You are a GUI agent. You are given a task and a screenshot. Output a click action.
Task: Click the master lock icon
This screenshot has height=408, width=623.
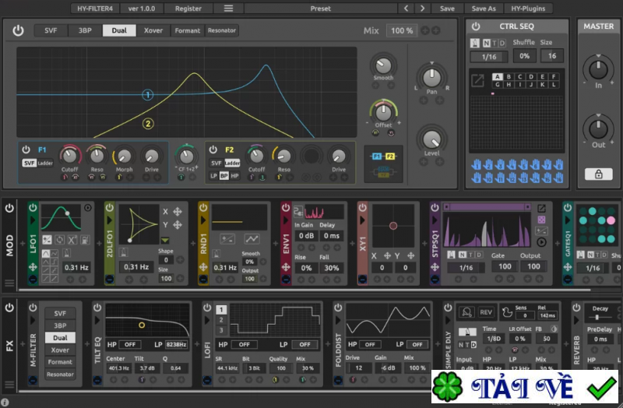coord(598,174)
